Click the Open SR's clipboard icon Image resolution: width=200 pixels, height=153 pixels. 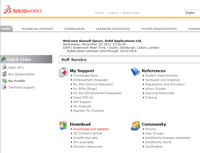[5, 67]
